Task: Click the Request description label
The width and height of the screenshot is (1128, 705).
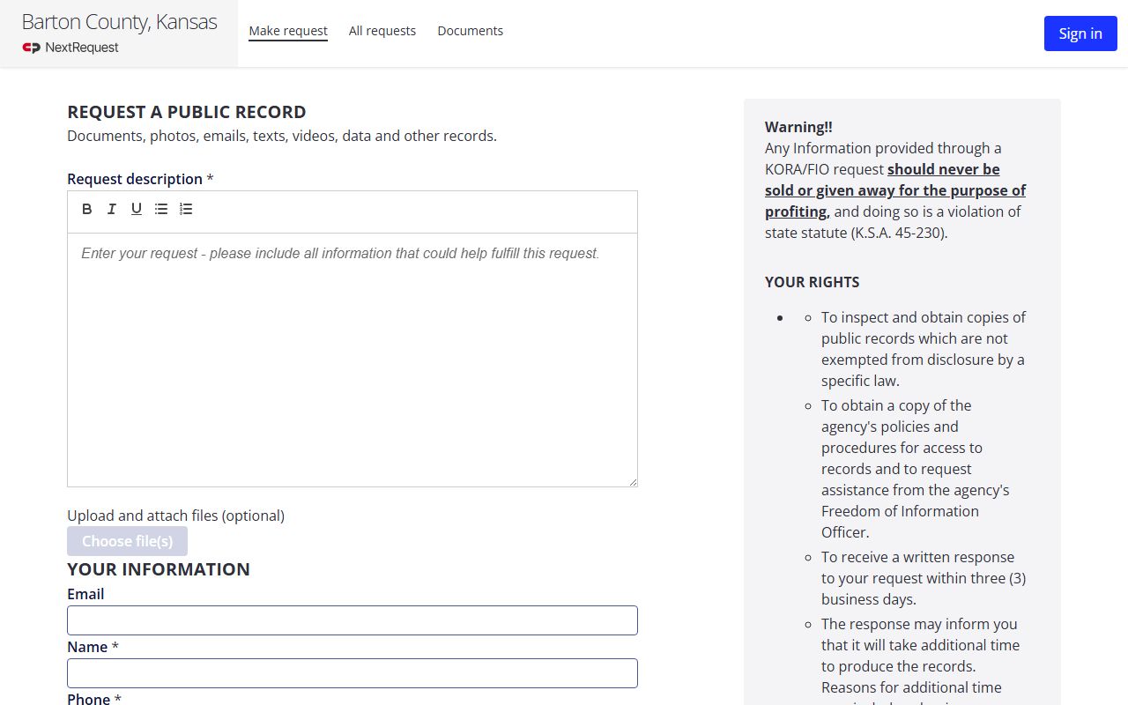Action: [x=135, y=179]
